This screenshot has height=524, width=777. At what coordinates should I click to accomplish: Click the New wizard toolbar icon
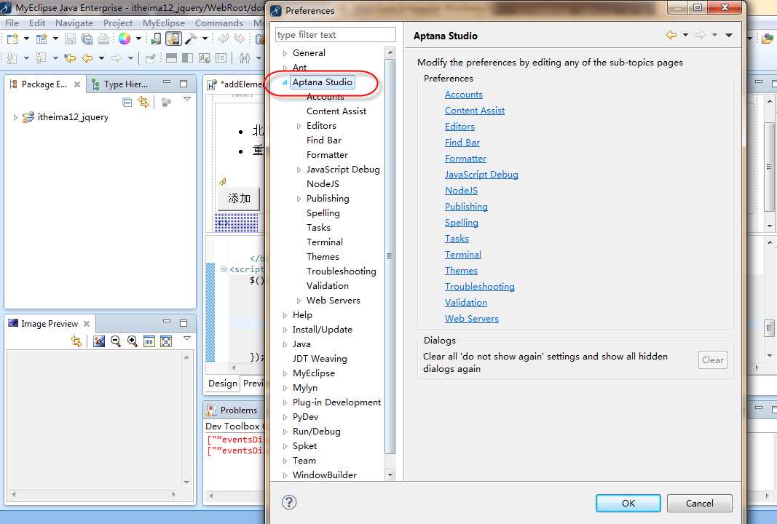12,39
